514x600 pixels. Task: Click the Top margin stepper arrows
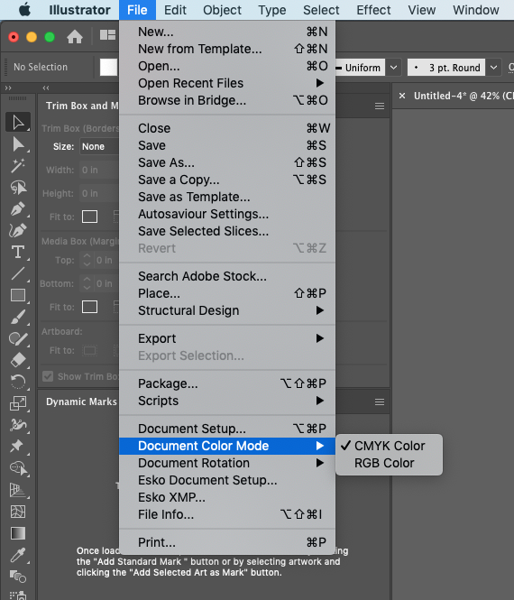pos(87,260)
